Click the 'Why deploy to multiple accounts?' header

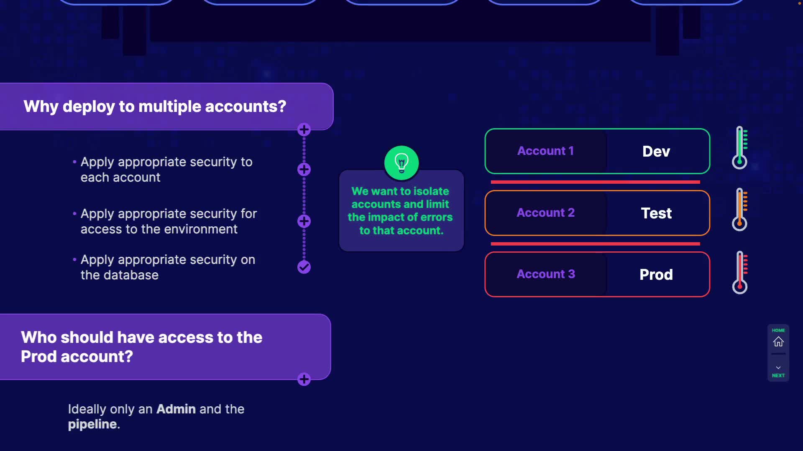[155, 106]
